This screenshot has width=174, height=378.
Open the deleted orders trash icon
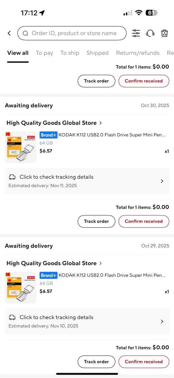click(165, 33)
